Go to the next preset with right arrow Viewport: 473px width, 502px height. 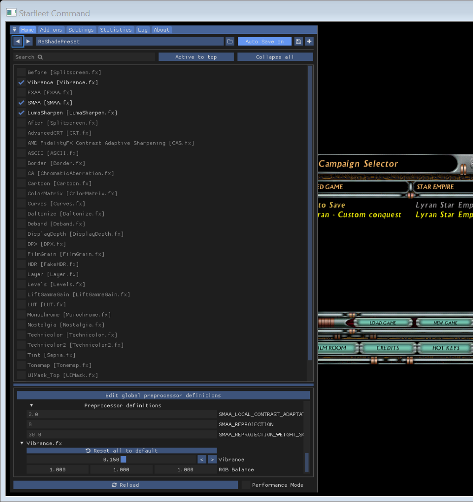(x=28, y=41)
